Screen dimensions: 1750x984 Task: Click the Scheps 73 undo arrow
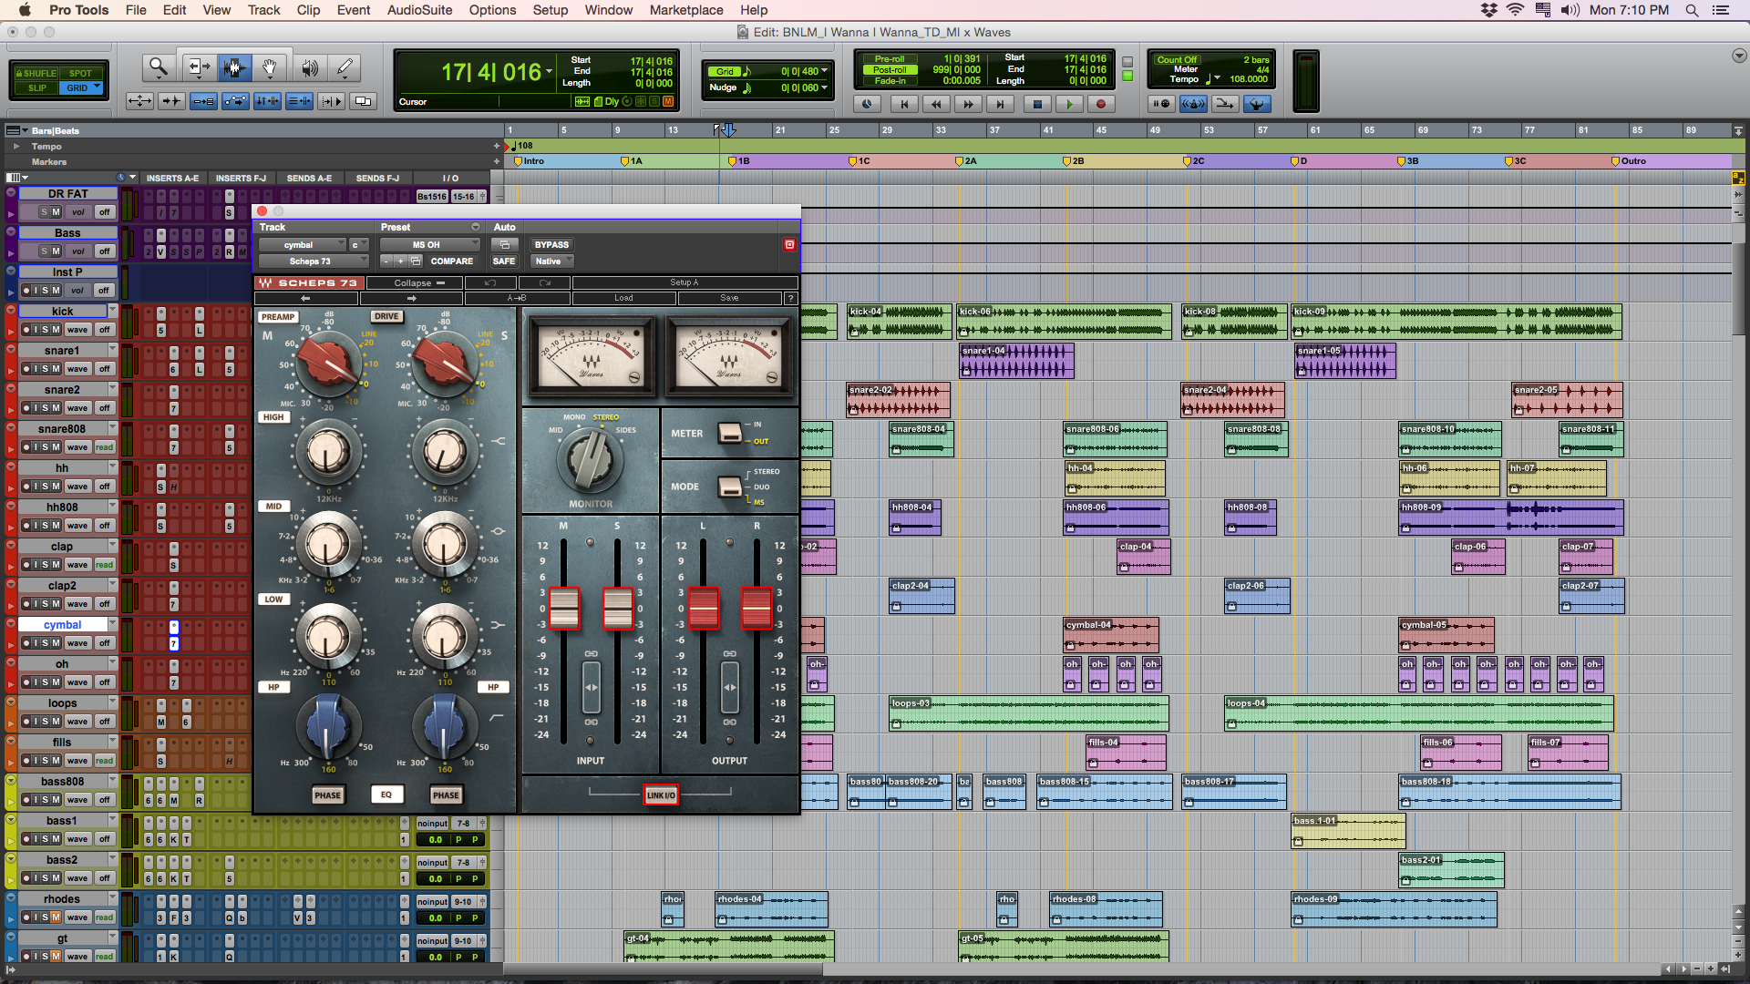coord(489,283)
